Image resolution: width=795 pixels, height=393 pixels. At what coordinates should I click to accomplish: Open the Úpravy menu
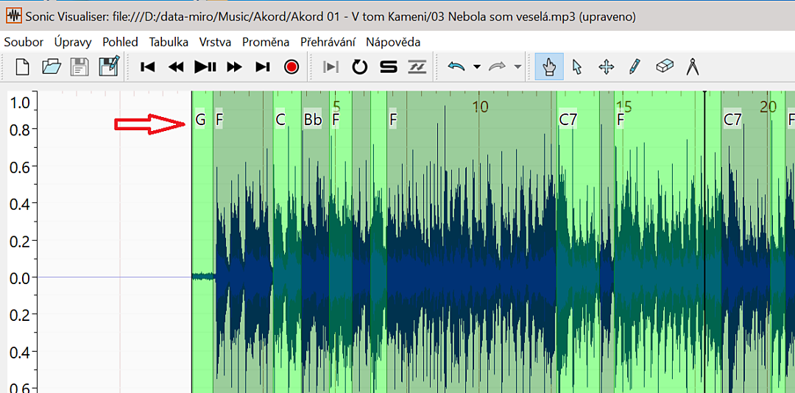coord(73,42)
